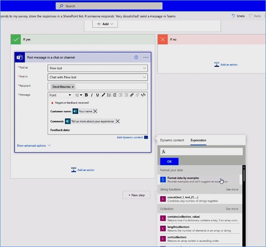Select the length(collection) function

tap(200, 229)
